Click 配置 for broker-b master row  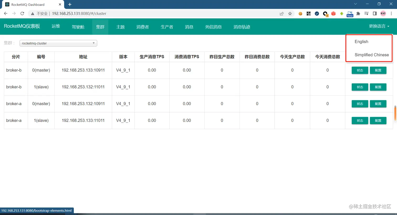(x=378, y=70)
